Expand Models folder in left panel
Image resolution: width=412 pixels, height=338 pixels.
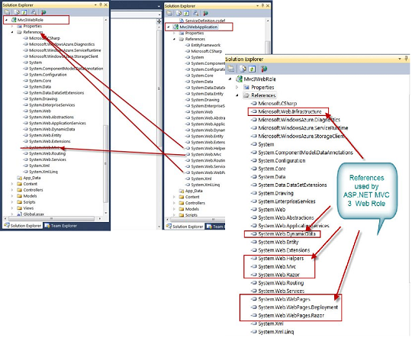12,196
